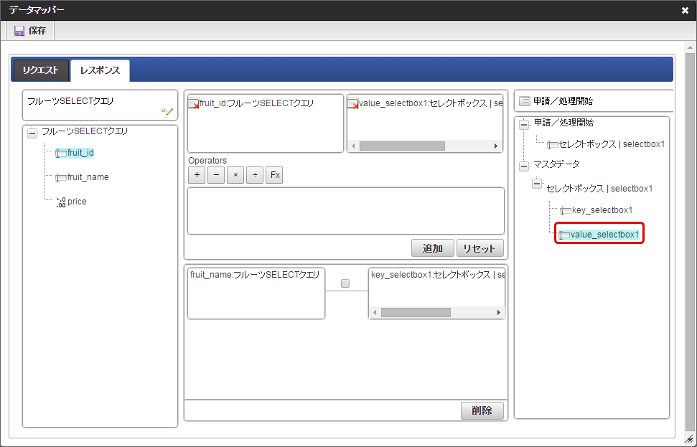This screenshot has width=697, height=447.
Task: Click the リセット button
Action: pos(480,248)
